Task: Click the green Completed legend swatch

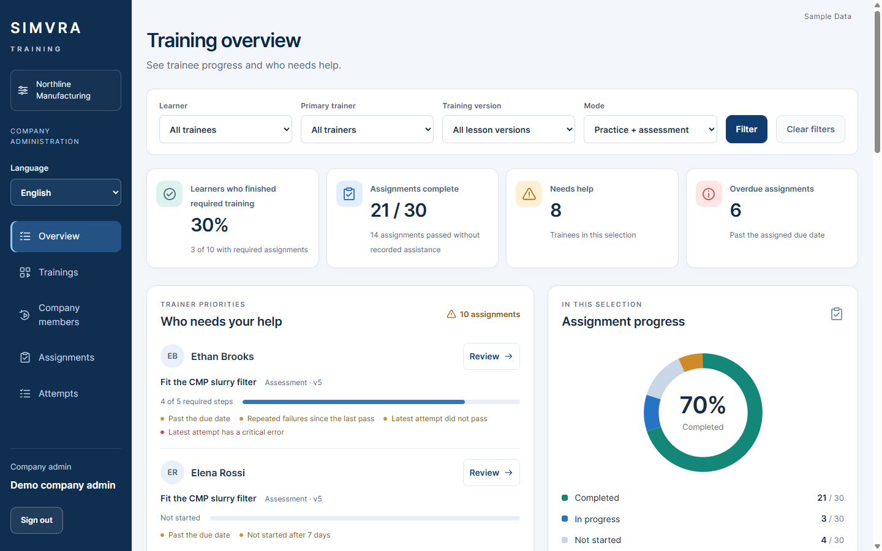Action: click(x=565, y=498)
